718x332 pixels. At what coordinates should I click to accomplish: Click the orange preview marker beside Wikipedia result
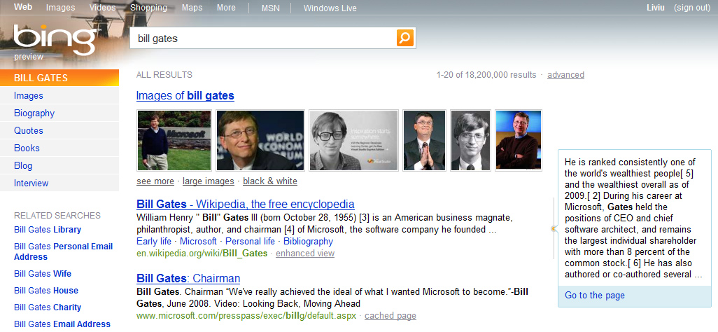pyautogui.click(x=553, y=228)
